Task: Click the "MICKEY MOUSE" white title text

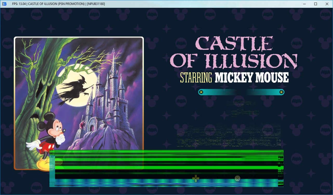Action: pyautogui.click(x=252, y=78)
